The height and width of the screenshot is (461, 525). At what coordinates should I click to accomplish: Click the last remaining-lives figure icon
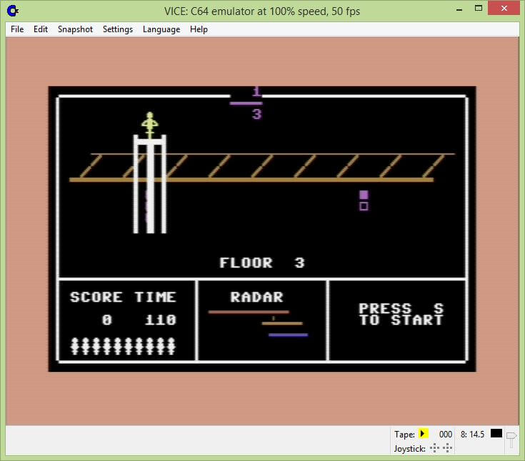pos(171,346)
